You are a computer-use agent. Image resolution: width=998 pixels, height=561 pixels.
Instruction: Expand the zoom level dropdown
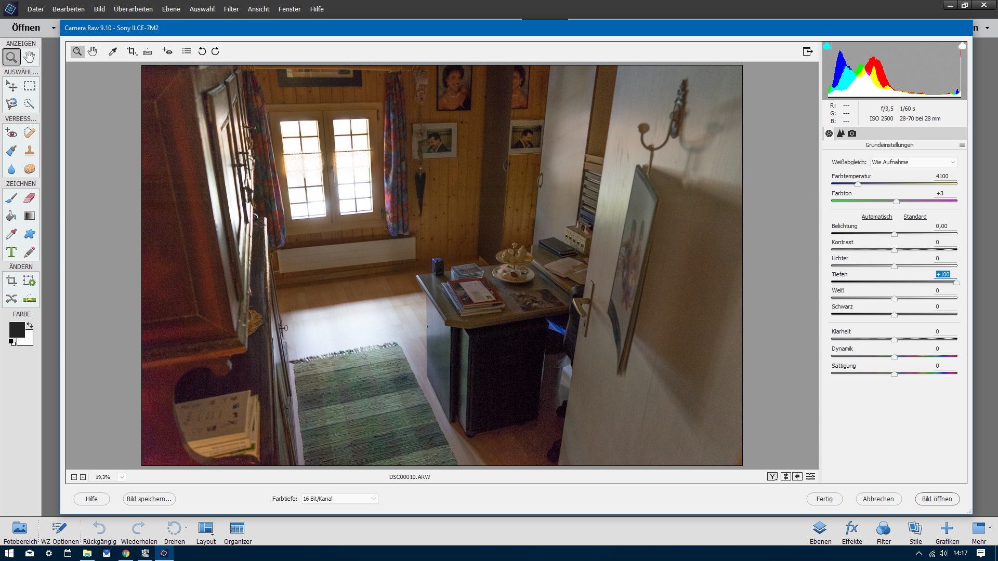[x=122, y=477]
